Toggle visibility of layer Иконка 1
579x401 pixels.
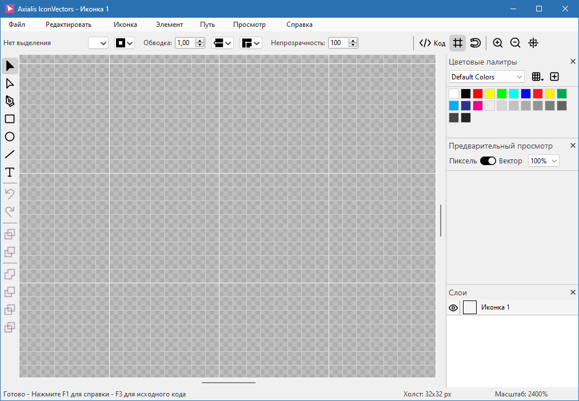click(453, 307)
